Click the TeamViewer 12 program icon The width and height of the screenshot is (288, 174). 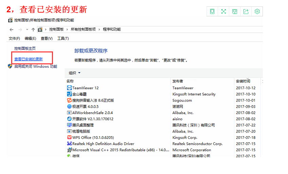70,88
